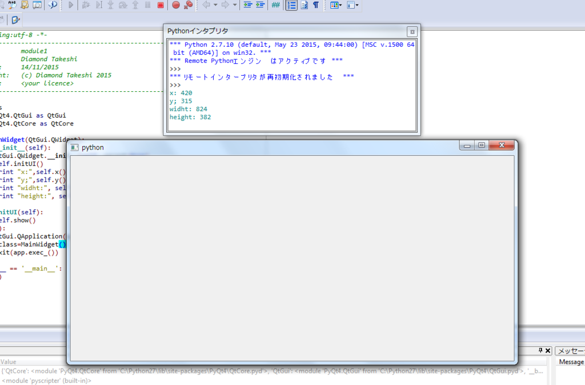585x385 pixels.
Task: Click the search-preview magnifier toolbar icon
Action: [37, 5]
